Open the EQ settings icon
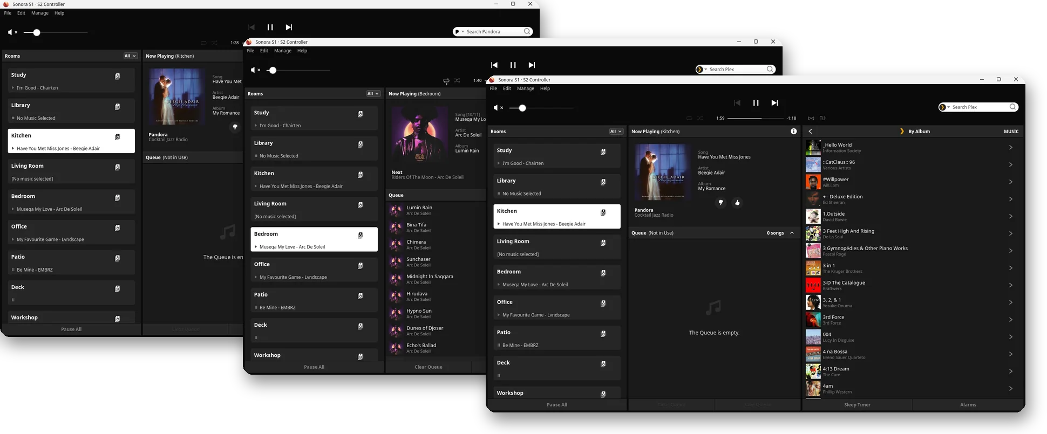Image resolution: width=1047 pixels, height=434 pixels. [823, 118]
